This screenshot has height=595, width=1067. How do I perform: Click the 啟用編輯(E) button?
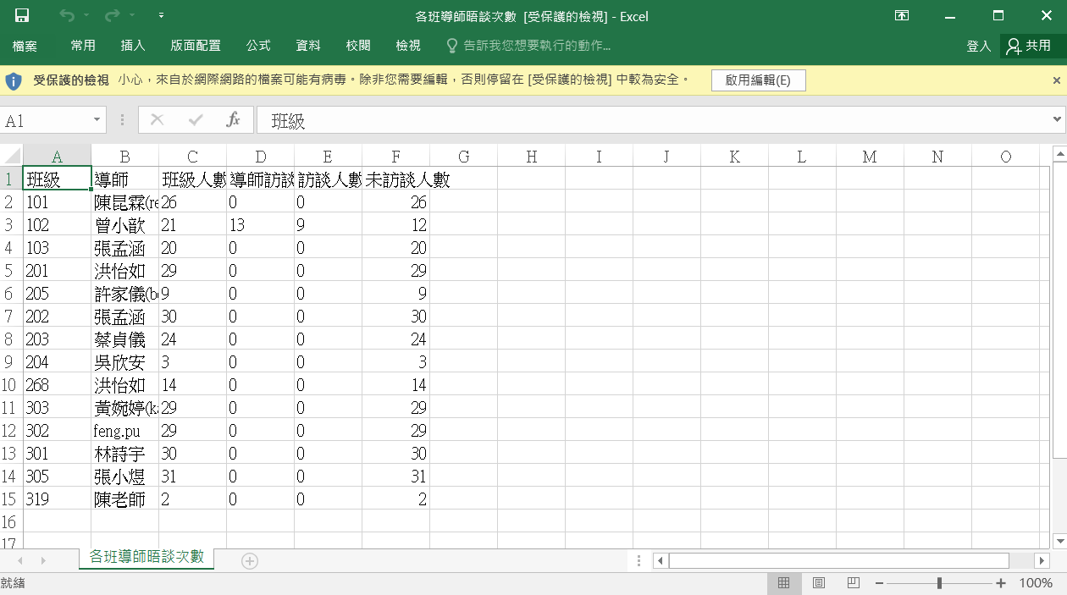(758, 80)
